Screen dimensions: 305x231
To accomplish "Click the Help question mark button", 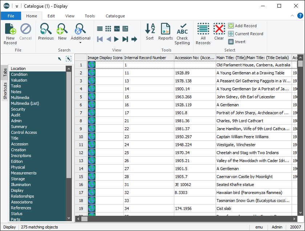I will coord(300,16).
